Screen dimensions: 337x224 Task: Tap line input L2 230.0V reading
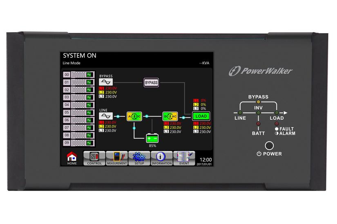[x=107, y=126]
